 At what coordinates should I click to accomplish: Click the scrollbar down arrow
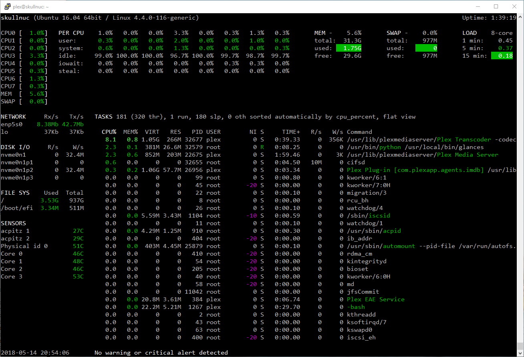[x=520, y=353]
